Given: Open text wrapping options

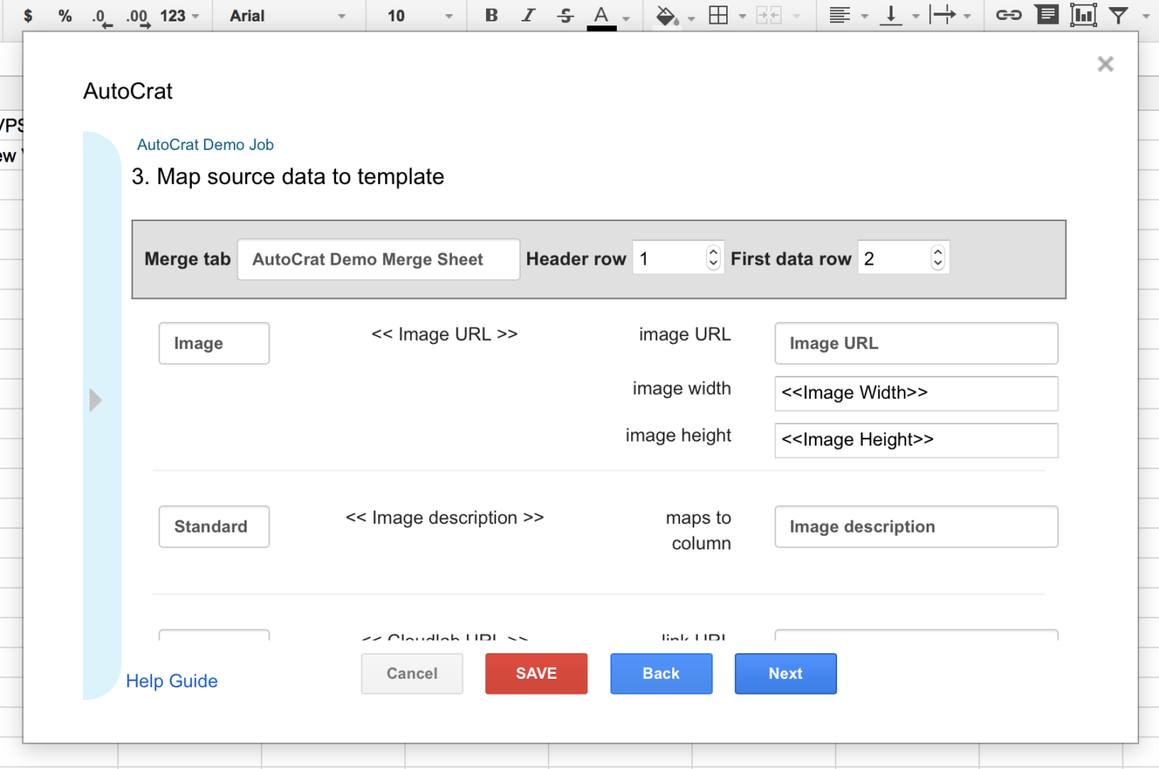Looking at the screenshot, I should tap(943, 15).
